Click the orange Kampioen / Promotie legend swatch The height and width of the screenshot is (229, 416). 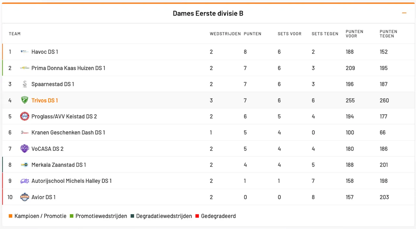click(11, 216)
